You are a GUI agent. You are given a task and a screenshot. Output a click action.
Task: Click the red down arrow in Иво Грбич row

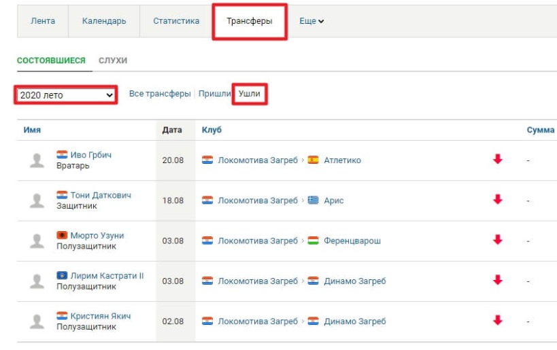click(x=497, y=160)
